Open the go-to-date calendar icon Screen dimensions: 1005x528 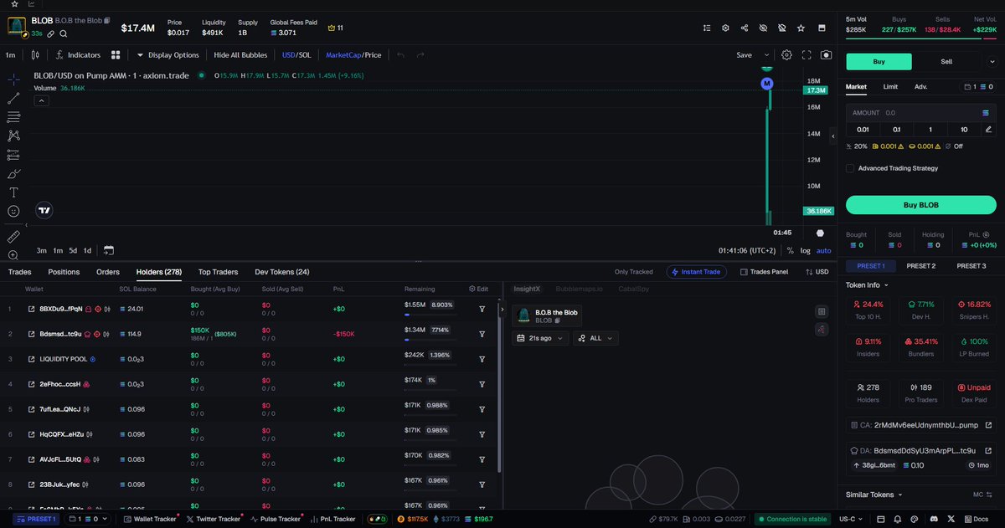tap(108, 250)
